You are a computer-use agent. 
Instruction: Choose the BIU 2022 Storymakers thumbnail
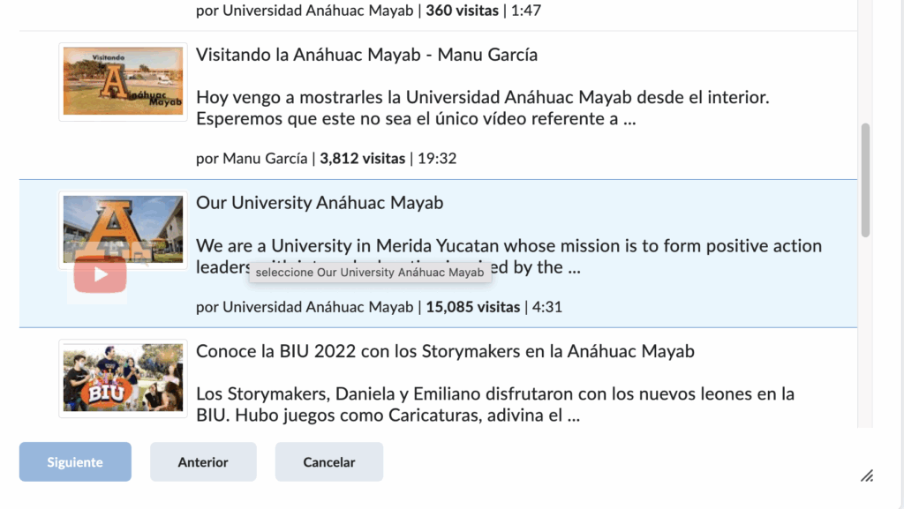click(123, 378)
